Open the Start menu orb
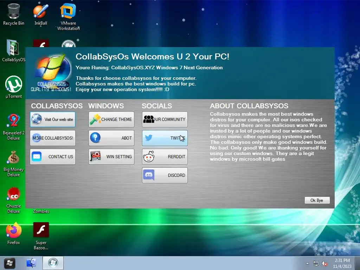Viewport: 360px width, 270px height. click(x=9, y=263)
